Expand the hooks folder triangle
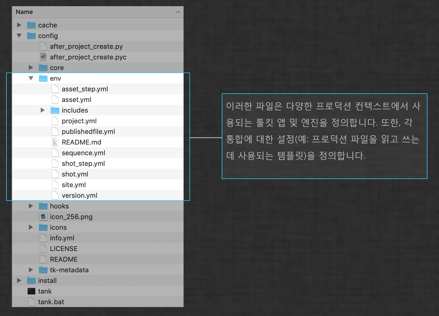The height and width of the screenshot is (316, 439). tap(31, 206)
